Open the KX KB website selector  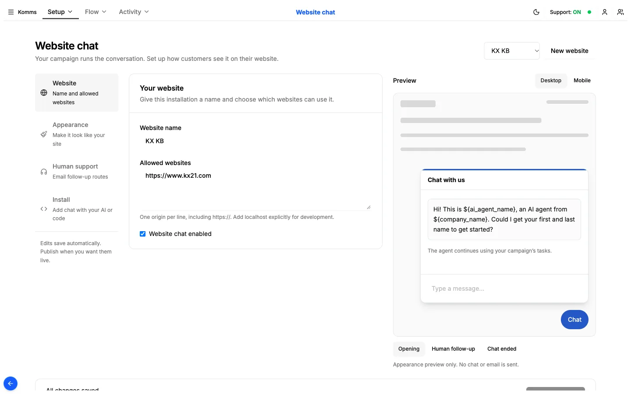click(512, 51)
